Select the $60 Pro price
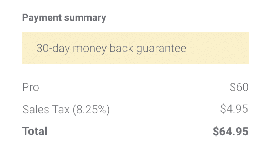 (239, 87)
